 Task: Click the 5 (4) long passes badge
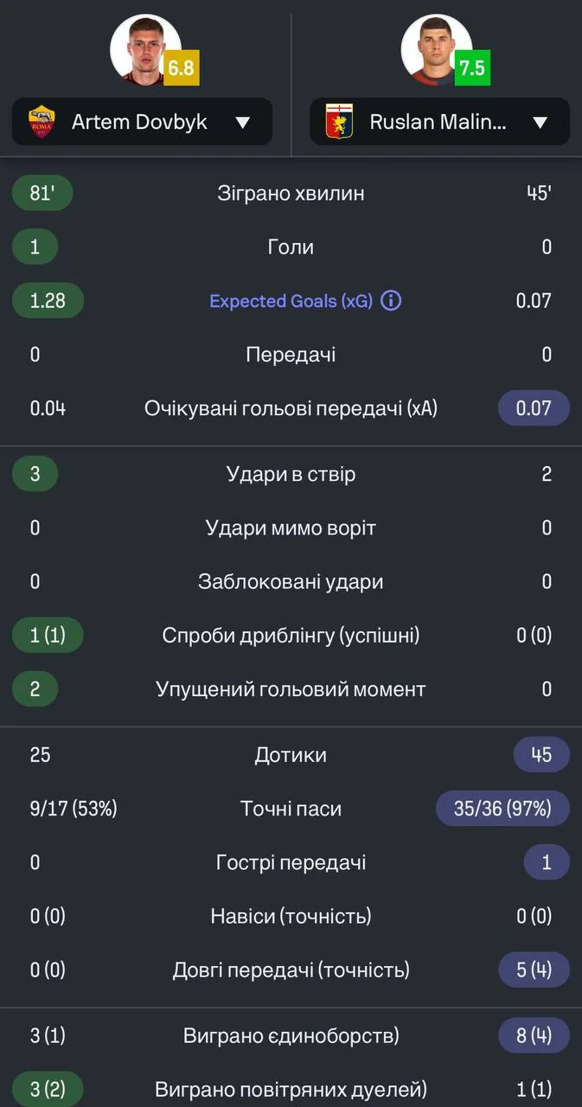coord(534,969)
